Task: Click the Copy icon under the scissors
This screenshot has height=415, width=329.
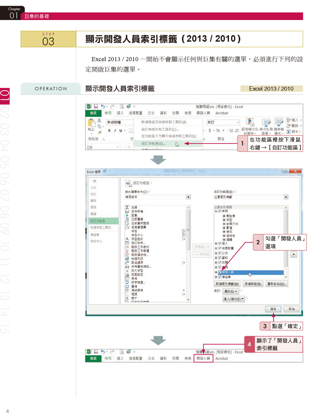Action: pos(99,126)
